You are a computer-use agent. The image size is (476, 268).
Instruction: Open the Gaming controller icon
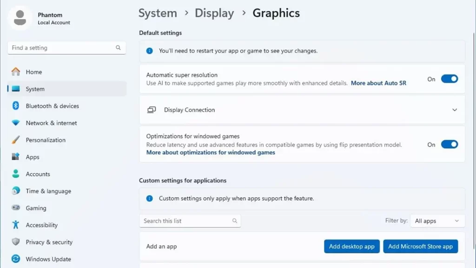click(x=15, y=208)
